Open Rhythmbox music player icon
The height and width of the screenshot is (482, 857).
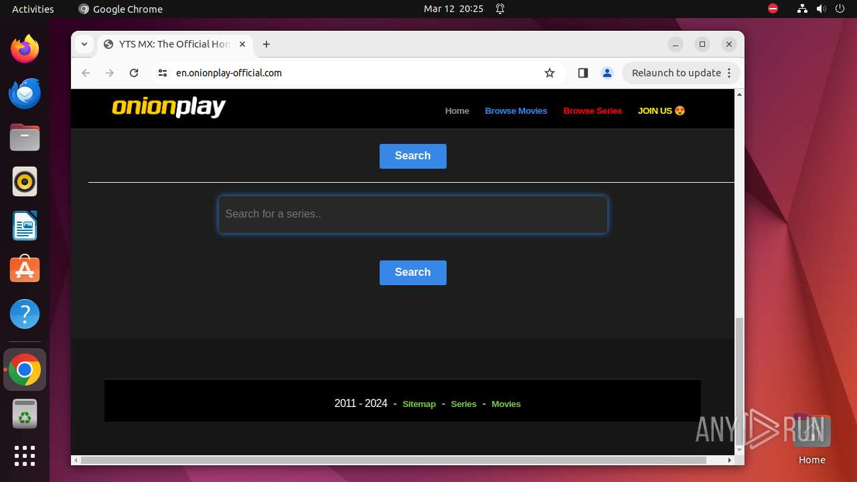coord(25,181)
